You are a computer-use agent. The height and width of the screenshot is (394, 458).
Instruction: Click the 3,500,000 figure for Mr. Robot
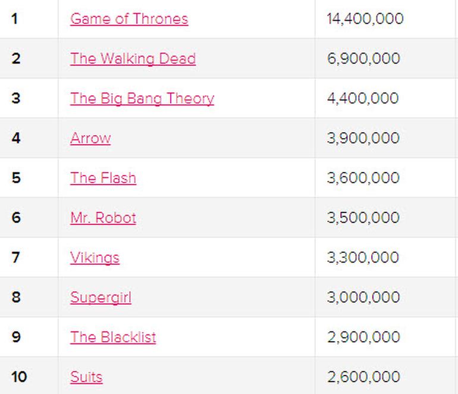click(x=363, y=217)
